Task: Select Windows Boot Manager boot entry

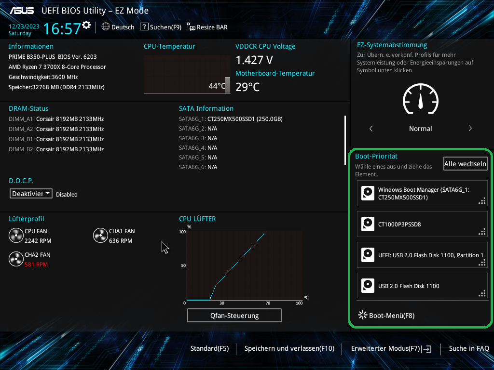Action: (x=422, y=193)
